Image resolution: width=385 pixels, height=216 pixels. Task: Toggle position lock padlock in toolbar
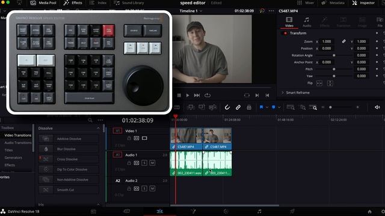pyautogui.click(x=249, y=107)
